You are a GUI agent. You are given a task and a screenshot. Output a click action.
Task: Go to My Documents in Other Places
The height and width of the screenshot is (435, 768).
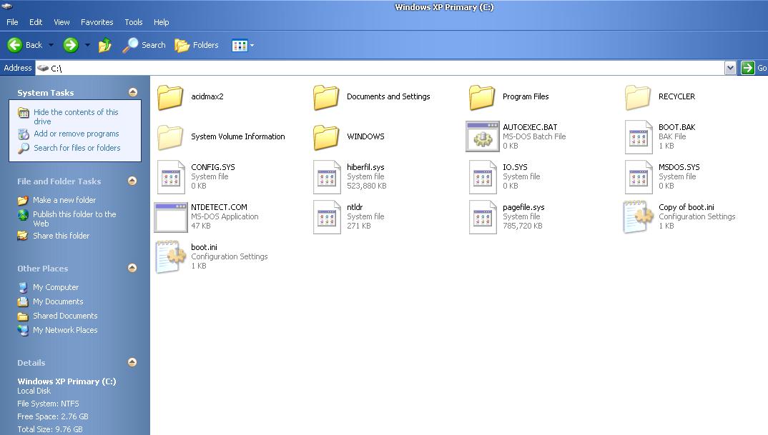pos(58,301)
